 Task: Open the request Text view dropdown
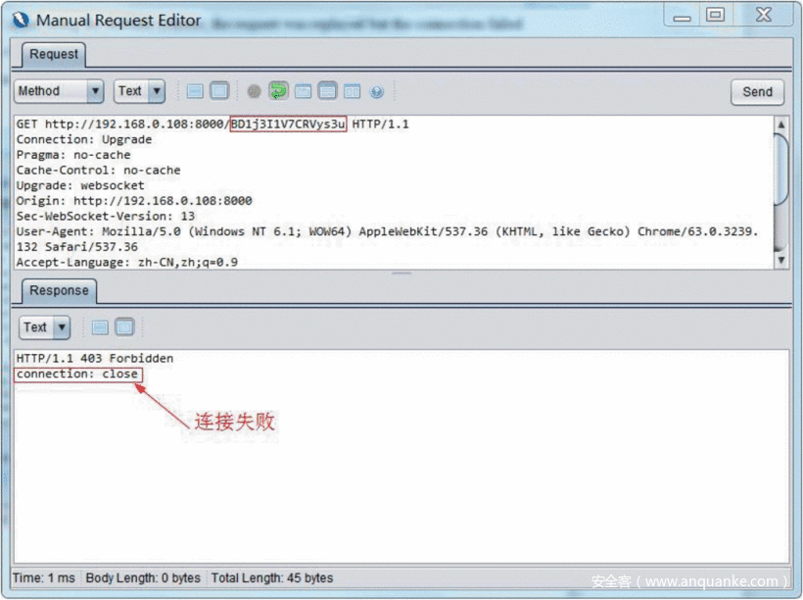click(139, 91)
